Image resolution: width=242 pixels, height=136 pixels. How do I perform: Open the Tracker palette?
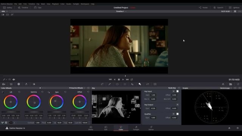click(x=125, y=84)
